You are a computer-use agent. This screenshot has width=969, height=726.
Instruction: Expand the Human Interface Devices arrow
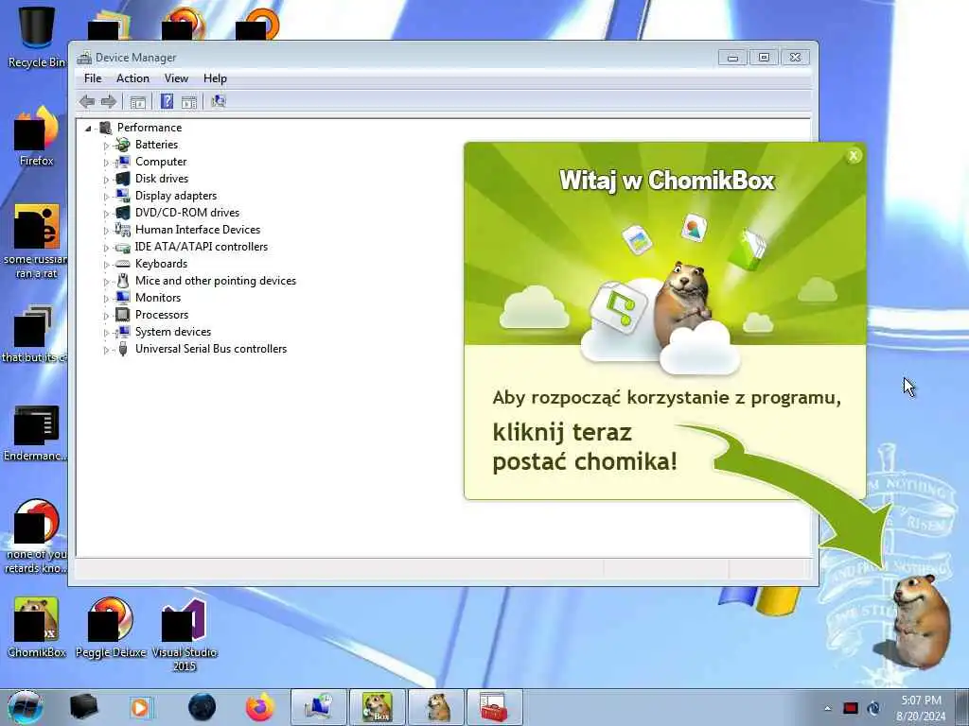pos(106,231)
